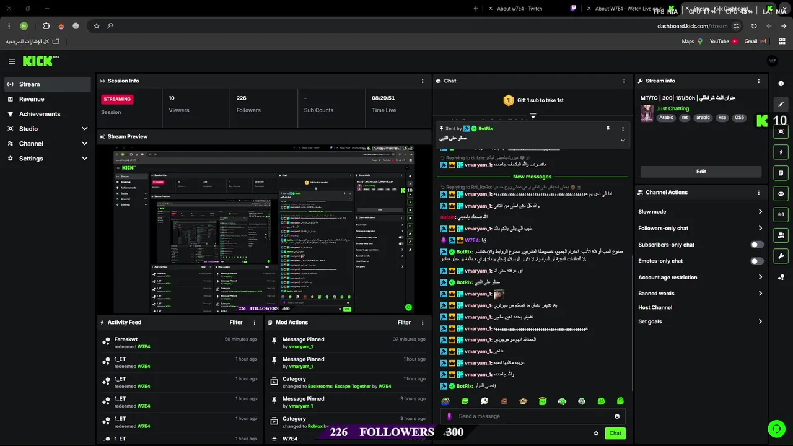Open the info icon in right toolbar
Screen dimensions: 793x446
click(781, 84)
